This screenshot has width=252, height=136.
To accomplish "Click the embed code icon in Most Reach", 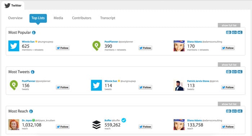I will (x=234, y=111).
